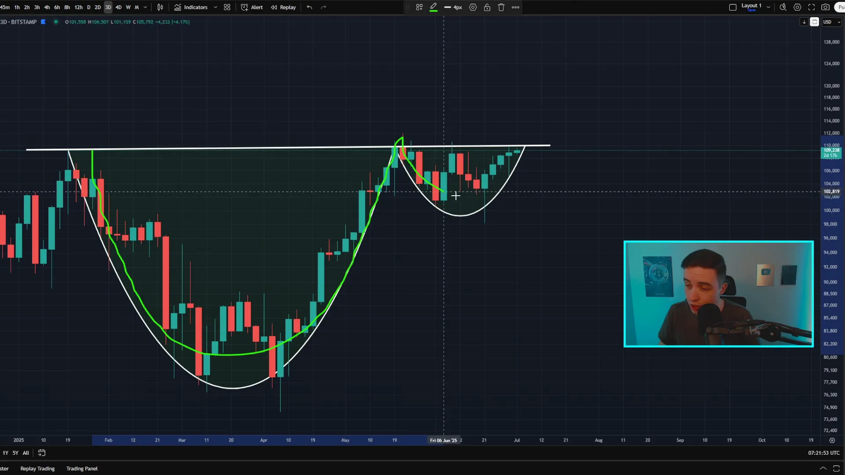The image size is (845, 475).
Task: Take a chart snapshot with camera
Action: 826,7
